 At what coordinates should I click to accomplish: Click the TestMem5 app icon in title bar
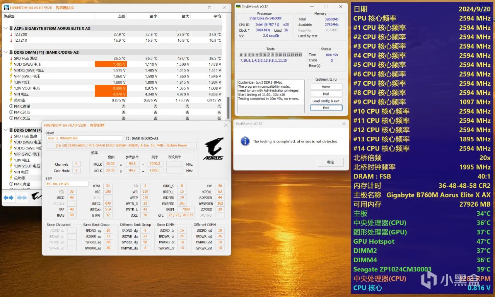(239, 7)
